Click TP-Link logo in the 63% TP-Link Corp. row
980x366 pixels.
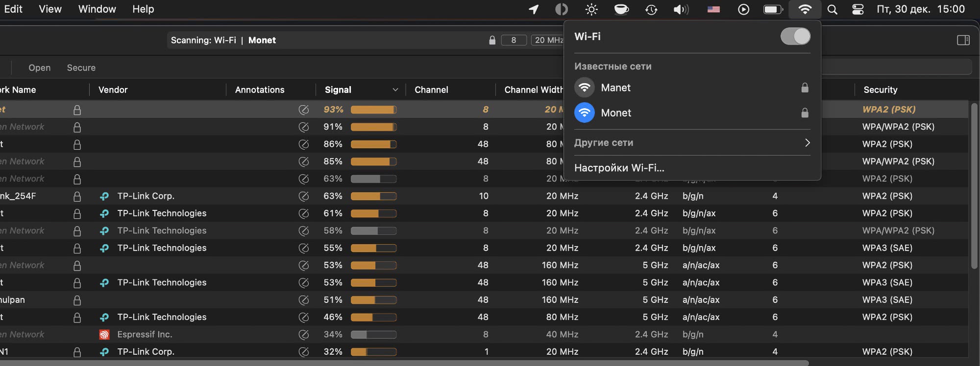(104, 196)
